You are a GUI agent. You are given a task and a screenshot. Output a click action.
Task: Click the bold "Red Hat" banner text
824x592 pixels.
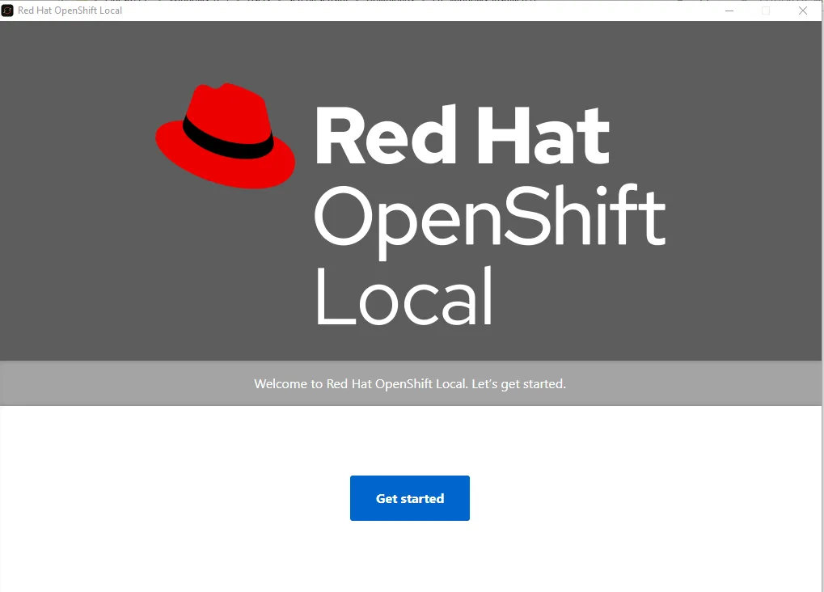[463, 135]
